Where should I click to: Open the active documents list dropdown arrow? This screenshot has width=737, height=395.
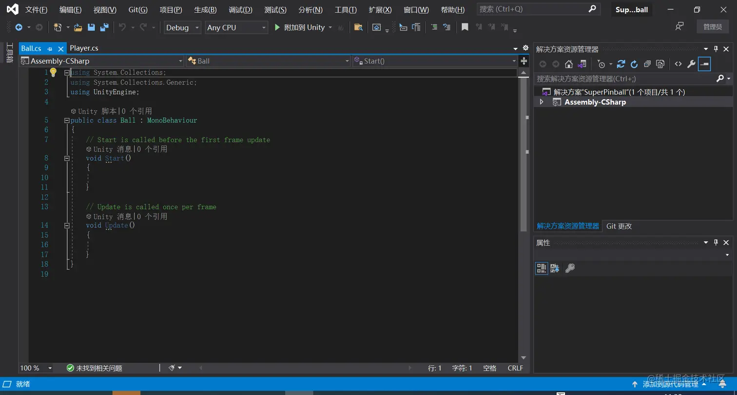[515, 48]
